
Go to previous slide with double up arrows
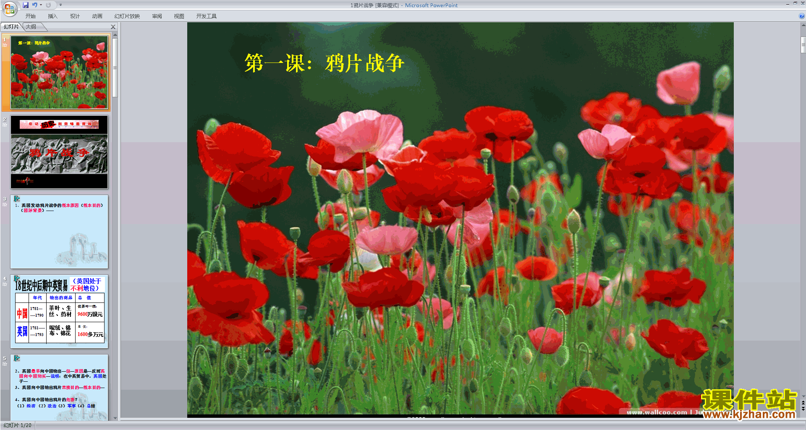[803, 403]
